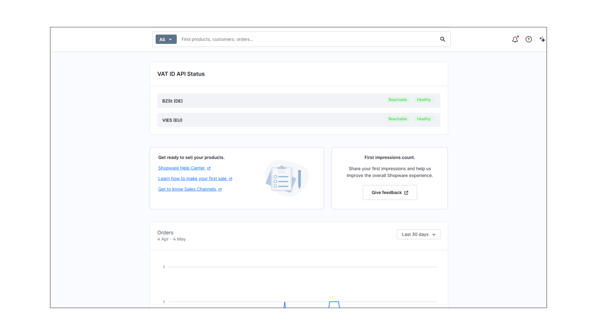The image size is (597, 335).
Task: Click the BZSt (DE) Healthy badge
Action: 423,100
